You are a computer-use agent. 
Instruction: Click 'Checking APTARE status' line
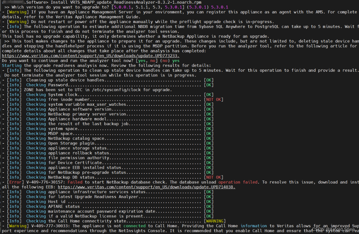point(108,206)
